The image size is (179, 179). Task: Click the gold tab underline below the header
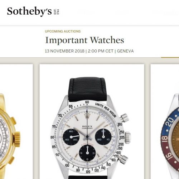tap(170, 58)
